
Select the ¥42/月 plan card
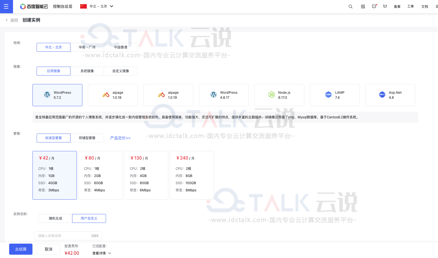point(55,175)
